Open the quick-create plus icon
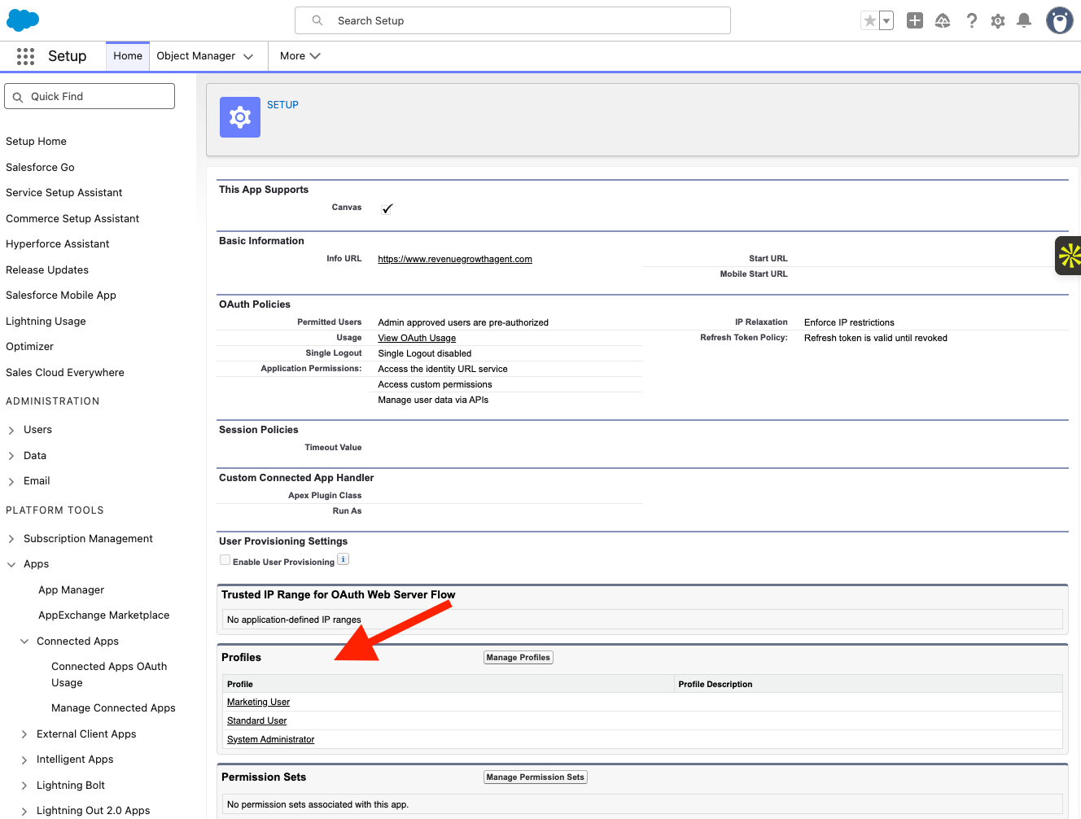 pos(914,20)
